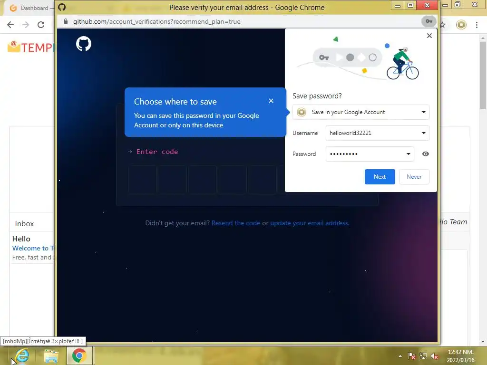The image size is (487, 365).
Task: Click the Action Center flag tray icon
Action: pyautogui.click(x=412, y=356)
